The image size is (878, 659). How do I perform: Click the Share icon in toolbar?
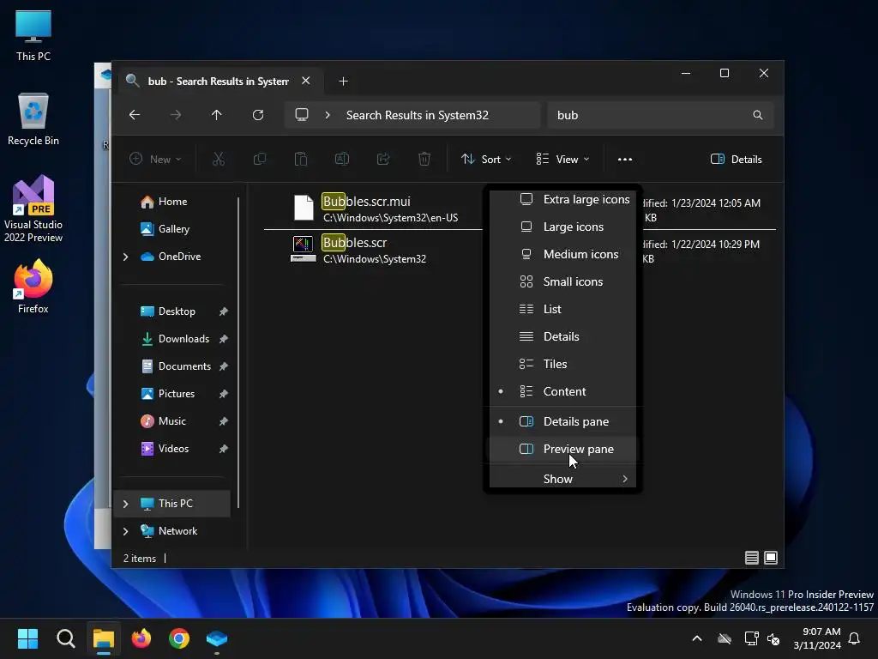[x=383, y=159]
